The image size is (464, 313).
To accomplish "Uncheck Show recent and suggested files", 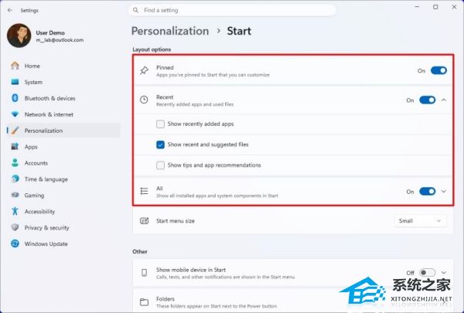I will pyautogui.click(x=160, y=145).
